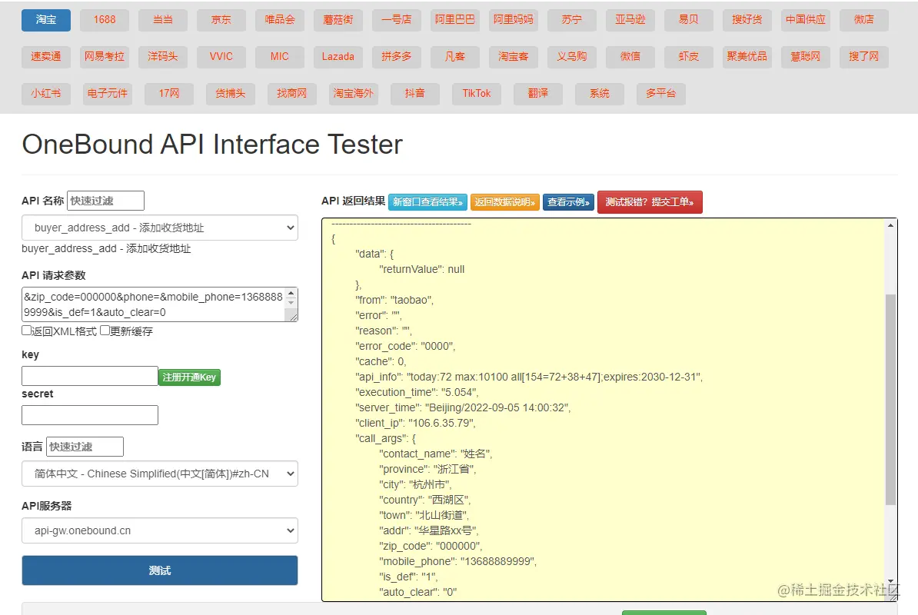Click the green 注册开通Key button
The height and width of the screenshot is (615, 918).
tap(189, 377)
